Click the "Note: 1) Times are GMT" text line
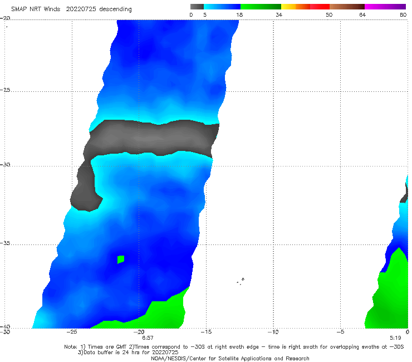 tap(234, 347)
